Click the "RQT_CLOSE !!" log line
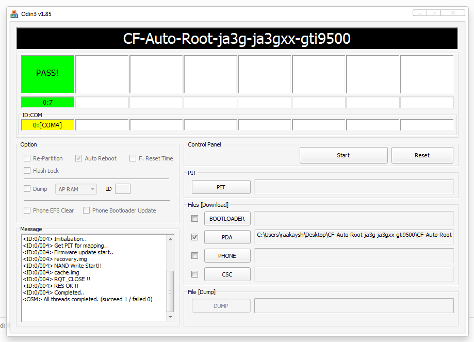Viewport: 474px width, 342px height. click(57, 279)
